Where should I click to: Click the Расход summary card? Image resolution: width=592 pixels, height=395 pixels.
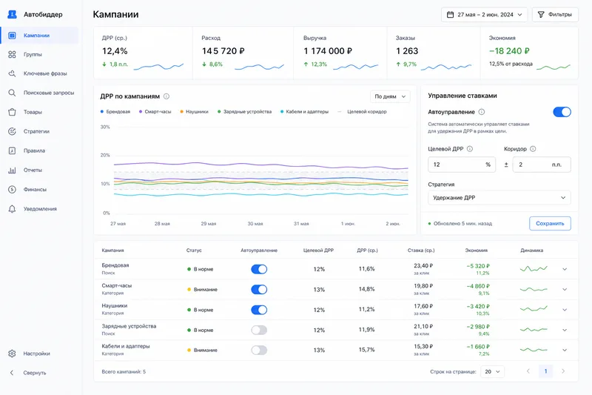click(243, 53)
